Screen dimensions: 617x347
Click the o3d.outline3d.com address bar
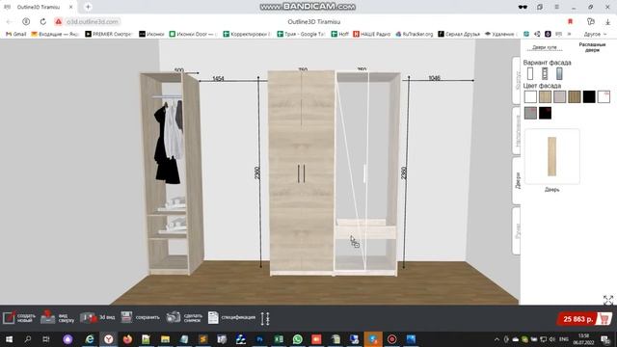click(x=93, y=21)
